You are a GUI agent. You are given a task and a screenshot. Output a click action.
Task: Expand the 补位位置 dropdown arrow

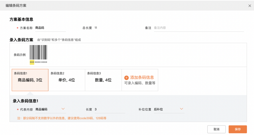tap(181, 109)
